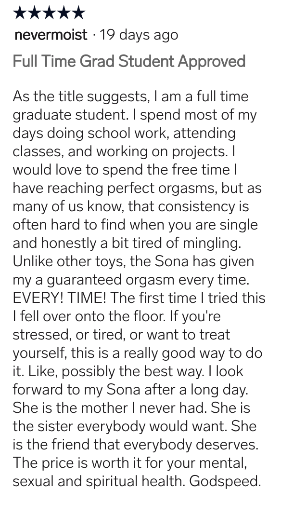Click the text 'days doing school work, attending'
306x516 pixels.
(x=124, y=133)
